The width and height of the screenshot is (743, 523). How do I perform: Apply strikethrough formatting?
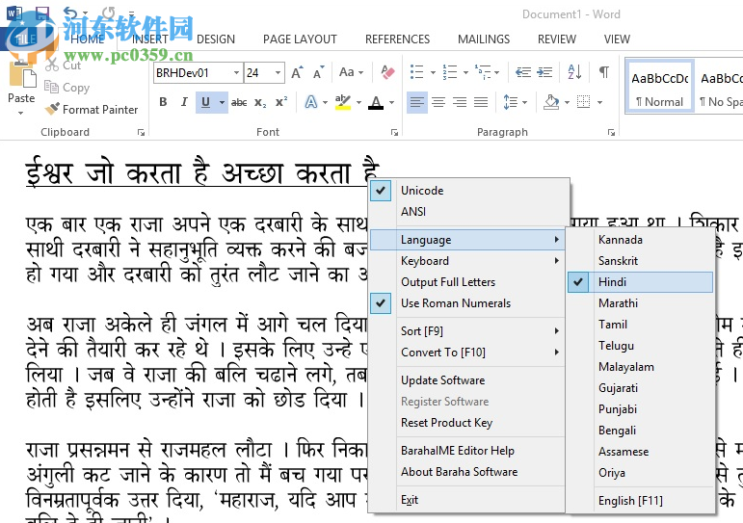(239, 102)
